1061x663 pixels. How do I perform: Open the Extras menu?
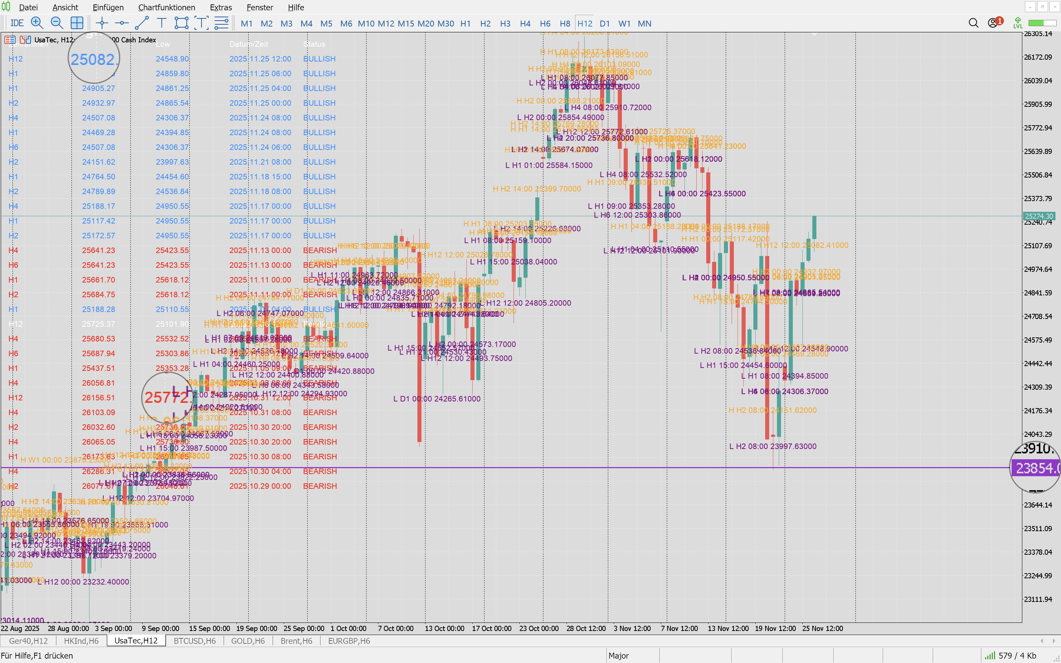221,7
